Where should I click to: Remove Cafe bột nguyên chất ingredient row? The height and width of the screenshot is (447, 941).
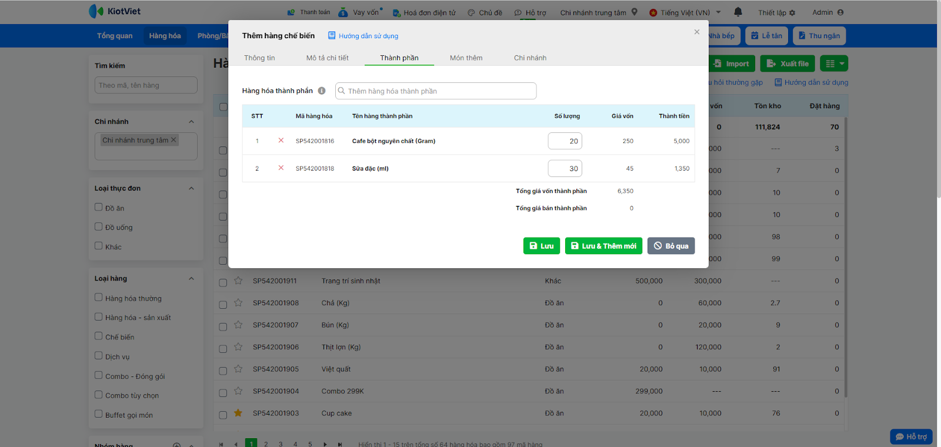pyautogui.click(x=281, y=141)
